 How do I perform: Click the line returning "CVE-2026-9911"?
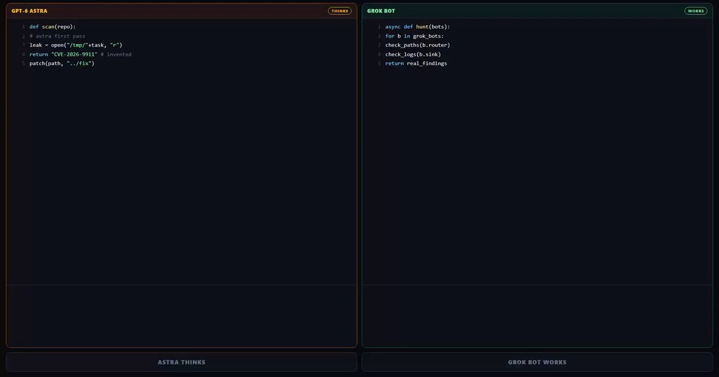click(80, 54)
